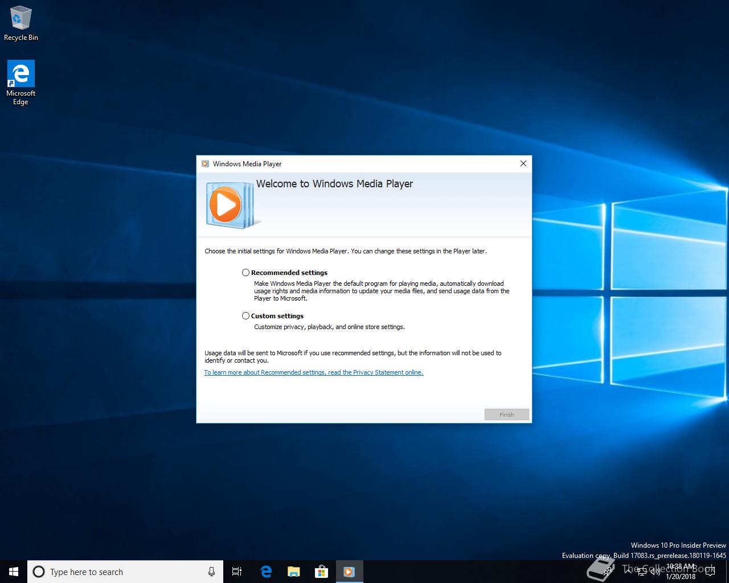This screenshot has height=583, width=729.
Task: Open File Explorer from the taskbar
Action: tap(293, 572)
